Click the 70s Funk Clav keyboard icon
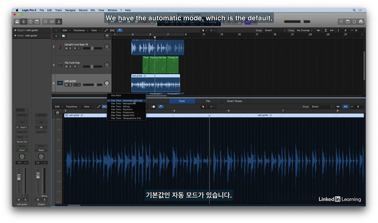Viewport: 378px width, 223px height. coord(60,65)
